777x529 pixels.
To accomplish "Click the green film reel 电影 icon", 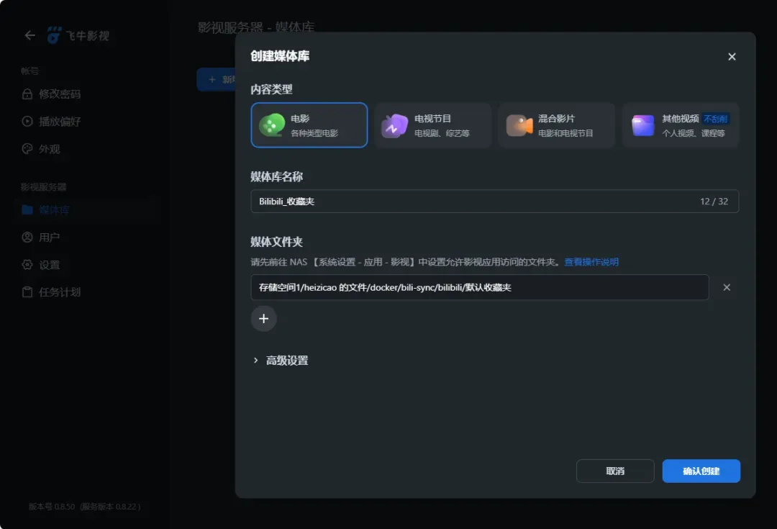I will 272,125.
